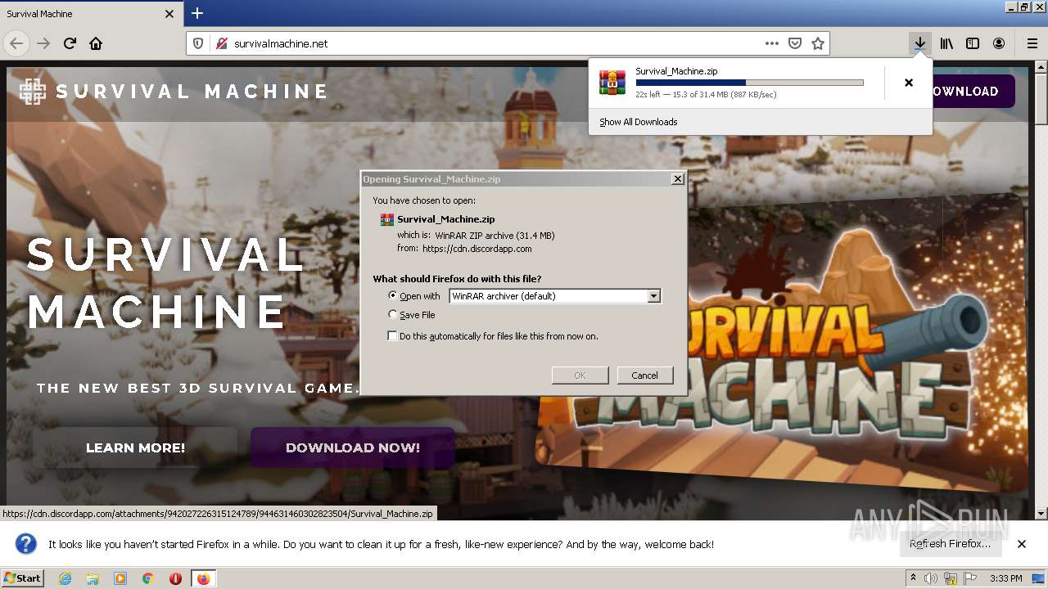Close the Opening Survival_Machine.zip dialog window

coord(677,179)
